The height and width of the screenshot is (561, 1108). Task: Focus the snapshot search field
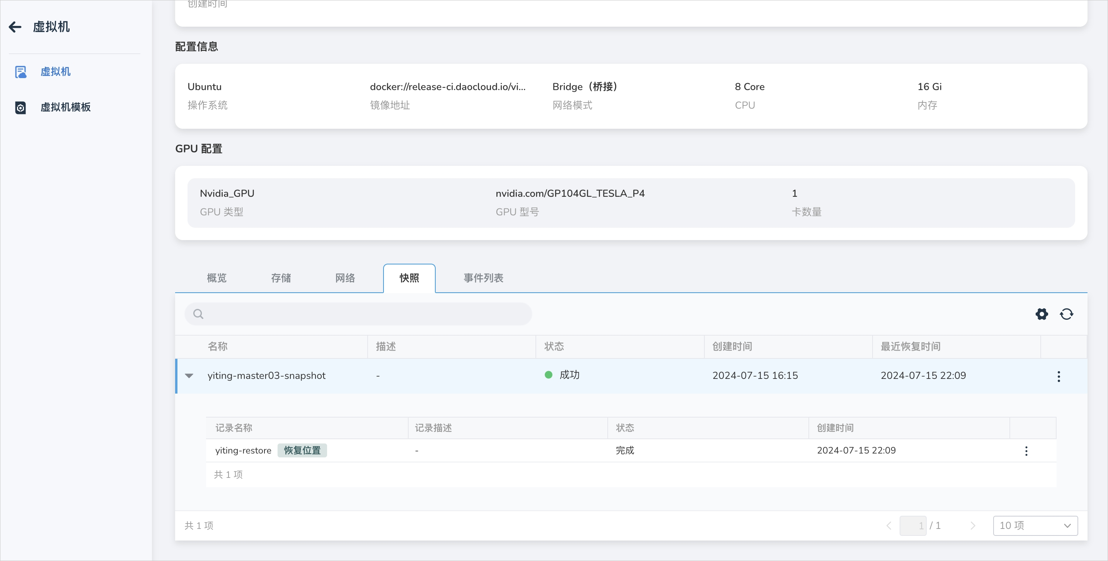pyautogui.click(x=358, y=314)
